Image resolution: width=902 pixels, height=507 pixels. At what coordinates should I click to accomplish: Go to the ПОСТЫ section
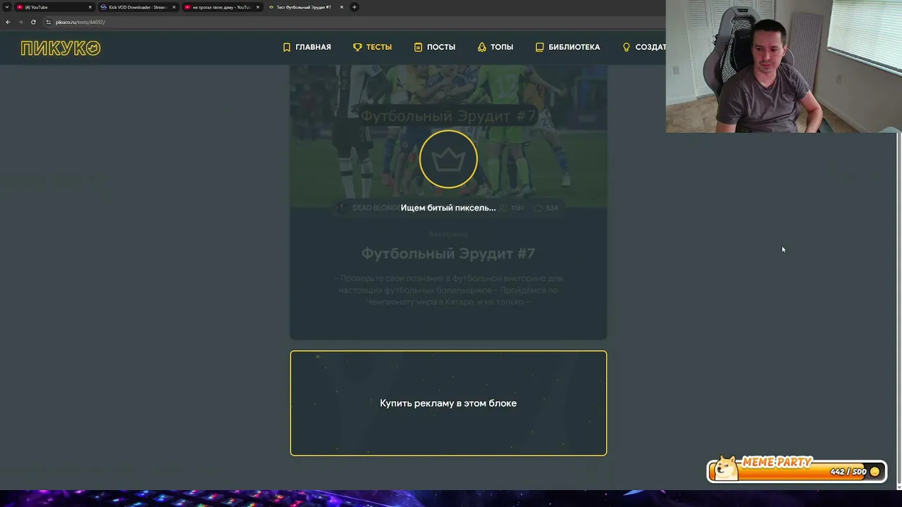[x=434, y=47]
